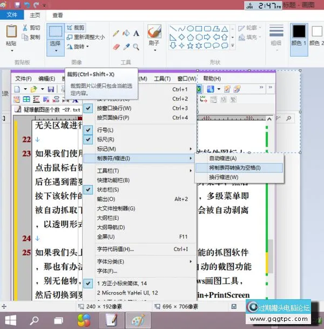Screen dimensions: 324x329
Task: Select the Color picker eyedropper tool
Action: [126, 47]
